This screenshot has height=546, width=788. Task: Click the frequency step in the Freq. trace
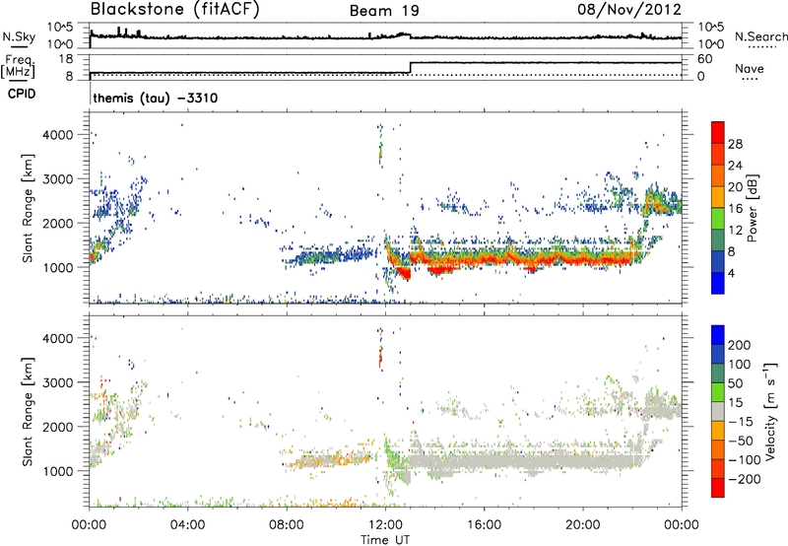coord(411,68)
